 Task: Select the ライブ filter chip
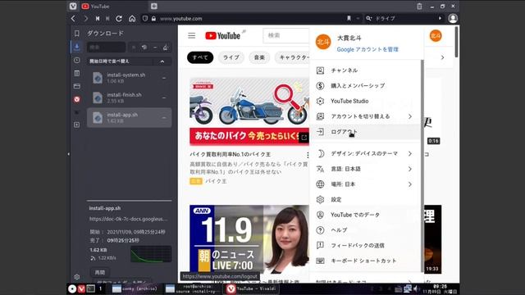coord(231,57)
